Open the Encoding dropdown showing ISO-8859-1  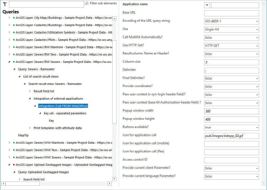coord(256,21)
